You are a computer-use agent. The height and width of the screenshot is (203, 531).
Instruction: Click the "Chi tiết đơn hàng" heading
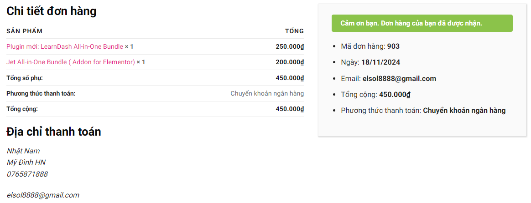point(52,11)
